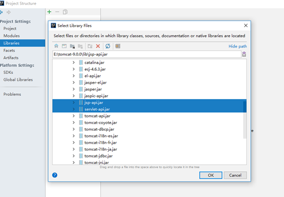This screenshot has width=284, height=197.
Task: Go to the Home directory icon
Action: [x=56, y=46]
